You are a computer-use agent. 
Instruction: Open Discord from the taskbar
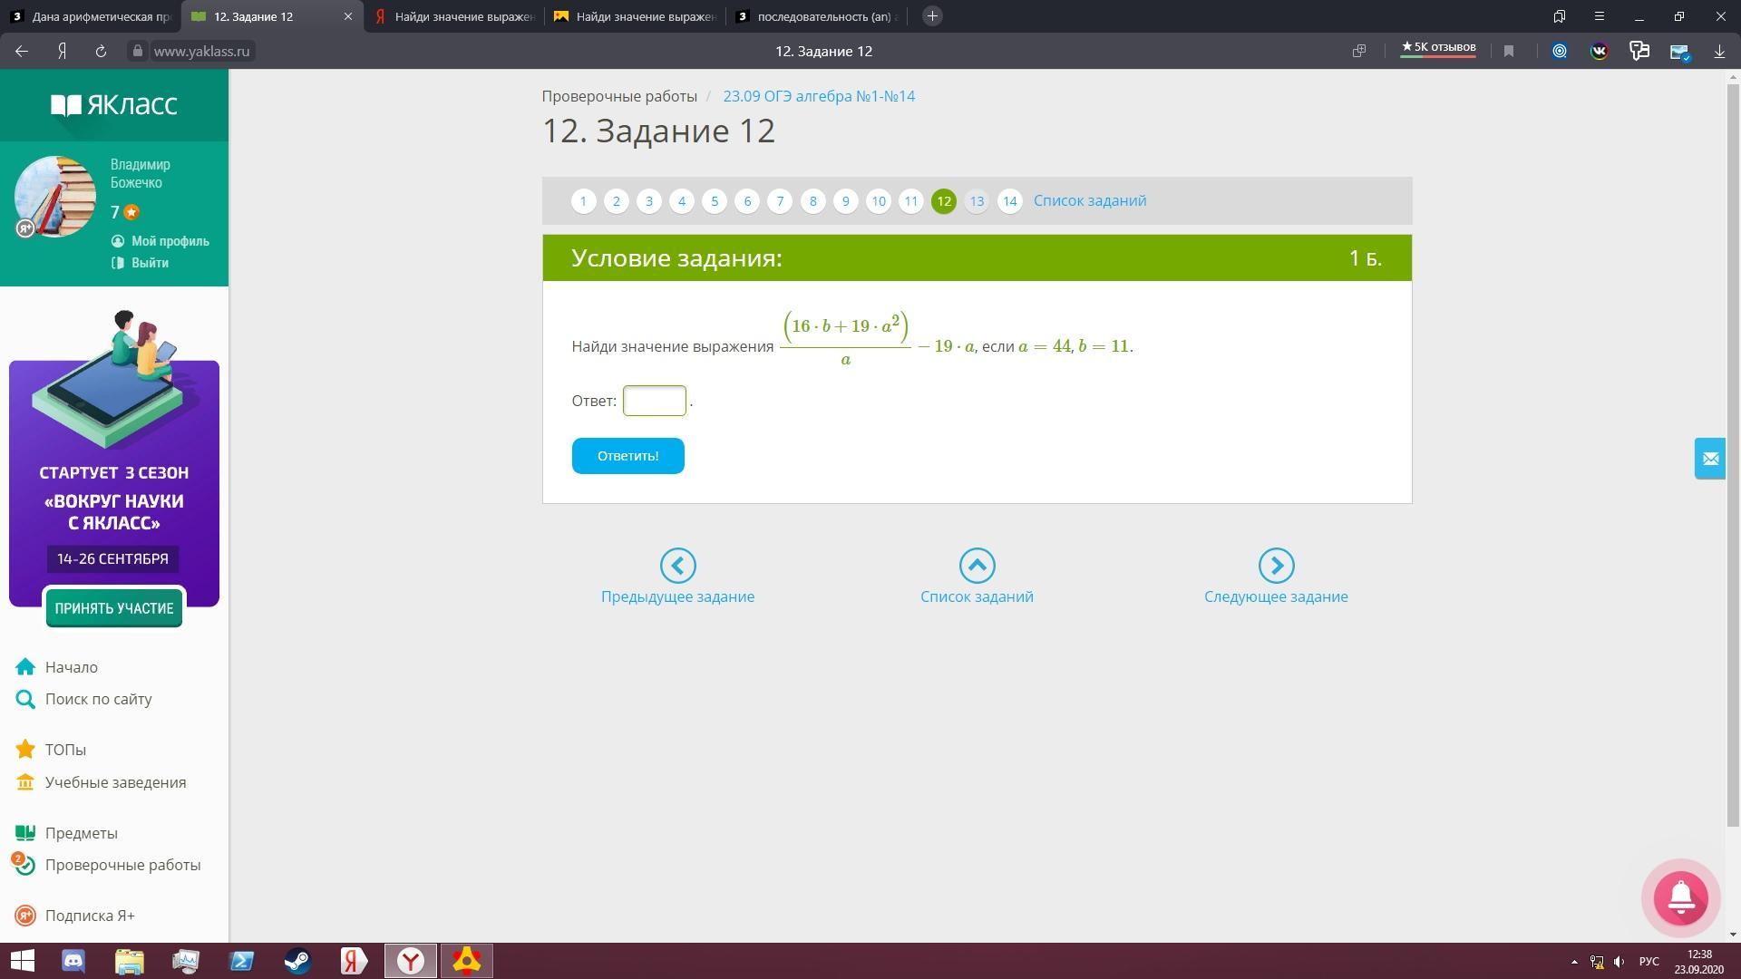[73, 961]
